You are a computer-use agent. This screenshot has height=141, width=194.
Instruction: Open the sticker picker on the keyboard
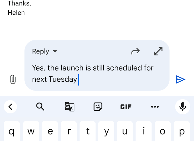coord(98,107)
